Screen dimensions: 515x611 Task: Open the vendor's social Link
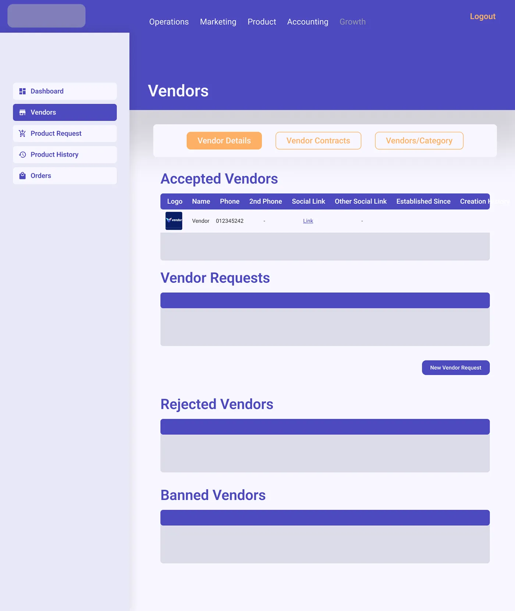pyautogui.click(x=308, y=221)
